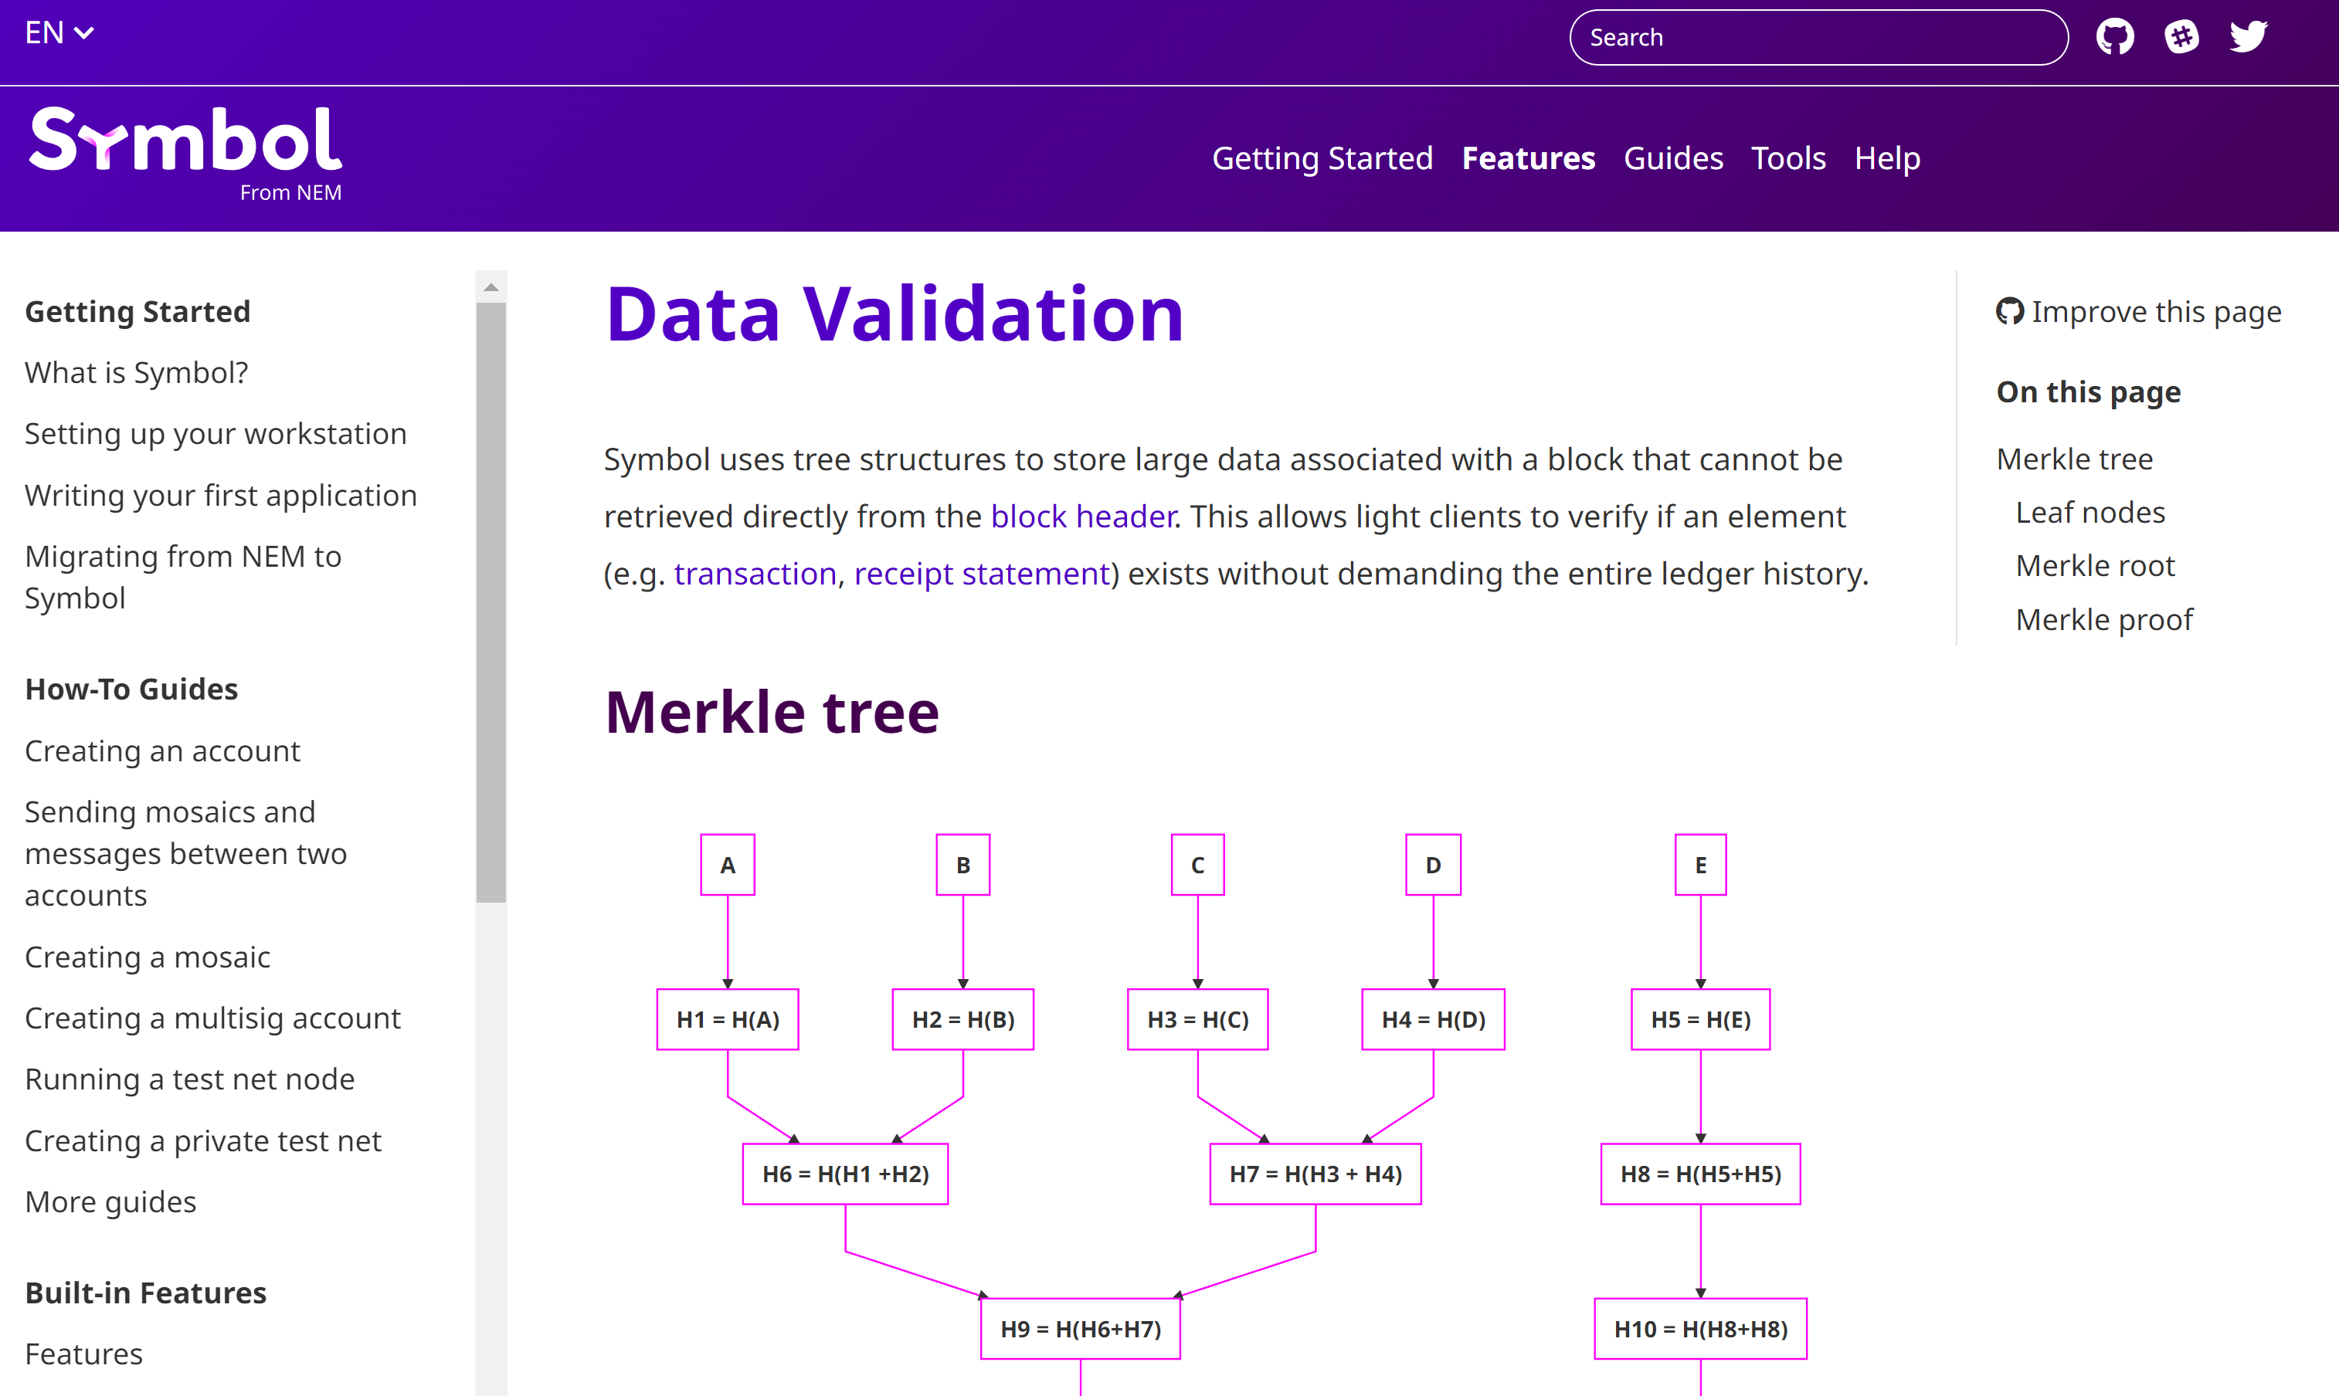Click the H6 = H(H1 +H2) box
The height and width of the screenshot is (1396, 2339).
(x=845, y=1174)
